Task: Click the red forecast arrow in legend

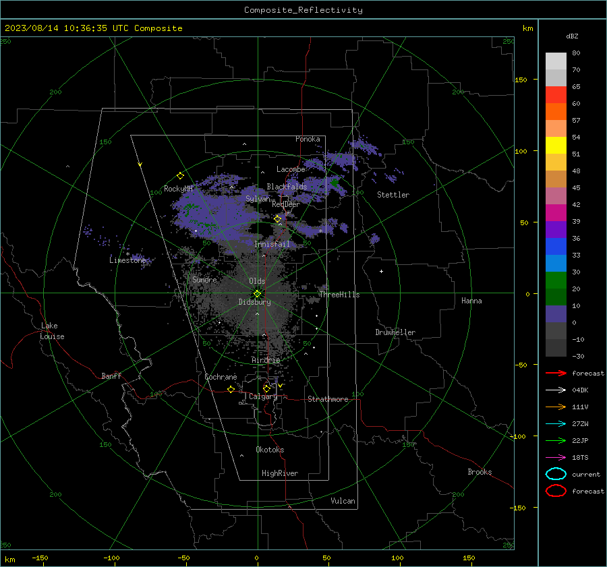Action: [x=556, y=373]
